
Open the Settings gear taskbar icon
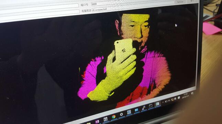click(x=121, y=114)
